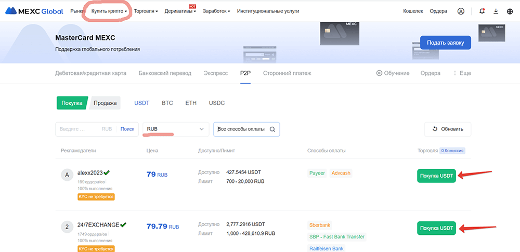Image resolution: width=520 pixels, height=252 pixels.
Task: Click Поиск in the amount field
Action: click(x=127, y=129)
